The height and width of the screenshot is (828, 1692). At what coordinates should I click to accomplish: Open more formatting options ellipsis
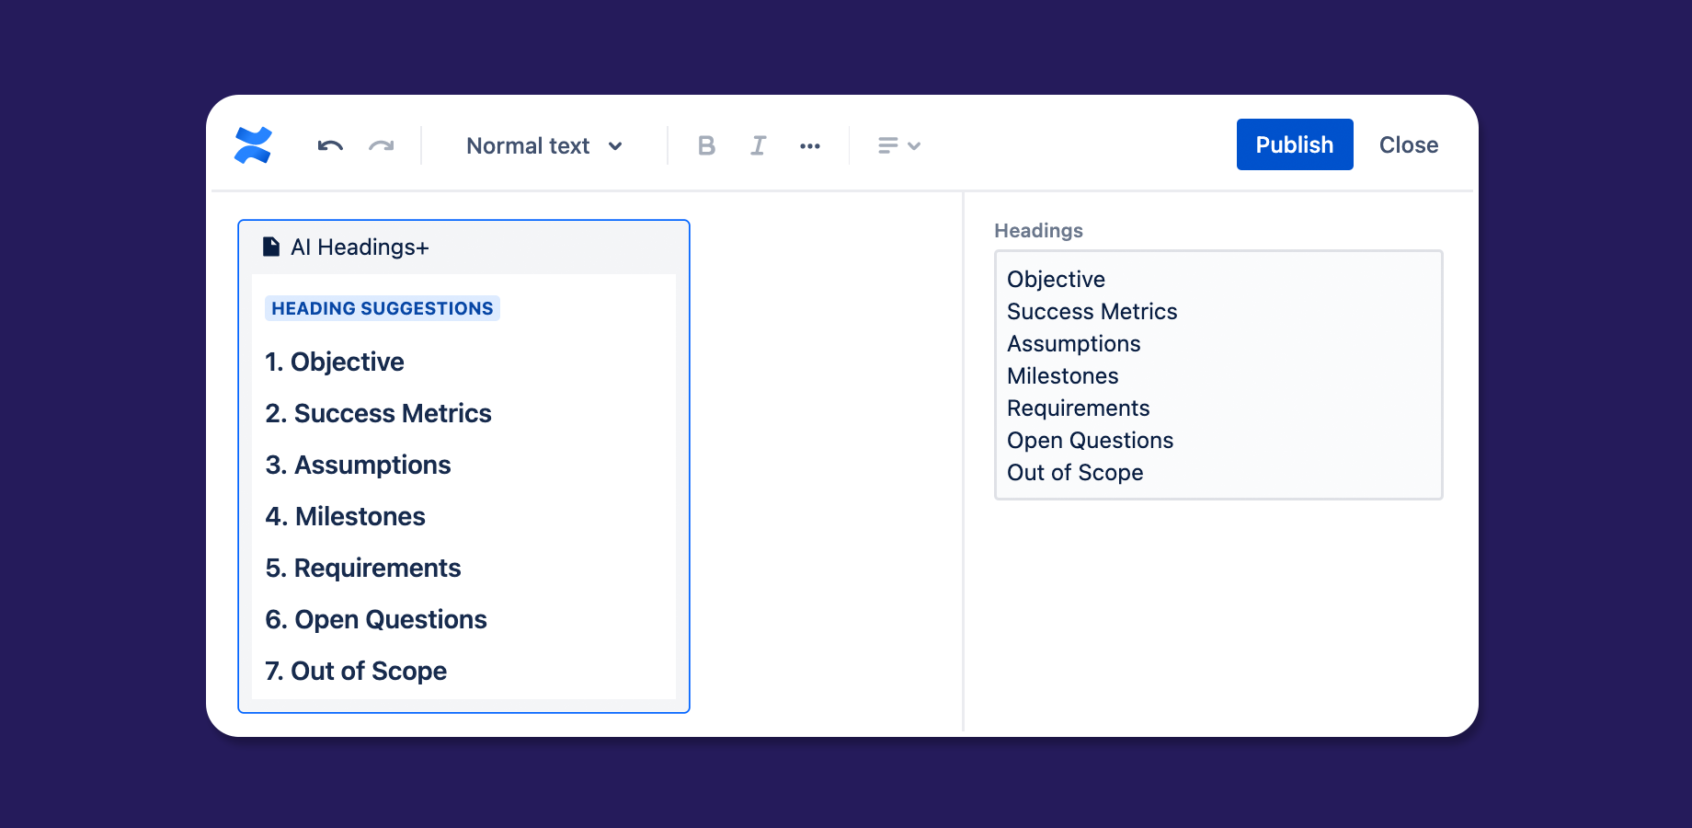[810, 145]
